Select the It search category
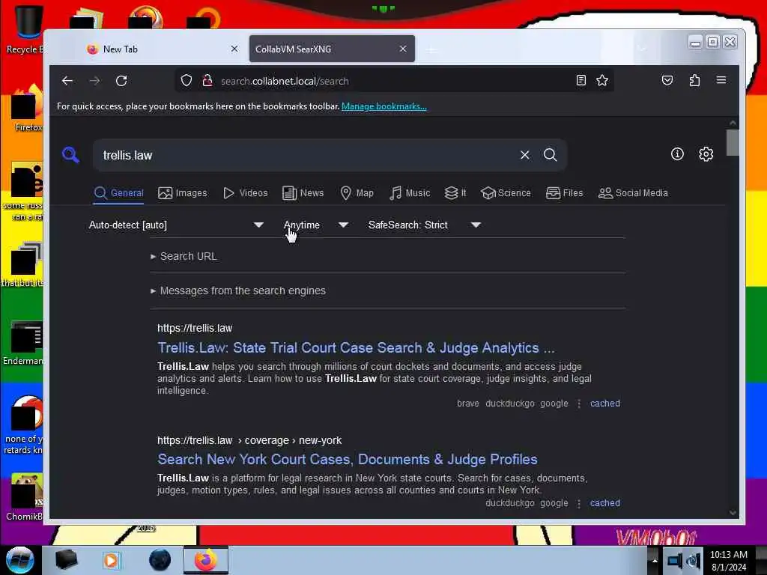Image resolution: width=767 pixels, height=575 pixels. click(x=455, y=193)
